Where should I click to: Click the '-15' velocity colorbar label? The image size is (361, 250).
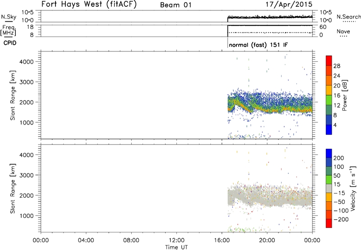pyautogui.click(x=339, y=193)
